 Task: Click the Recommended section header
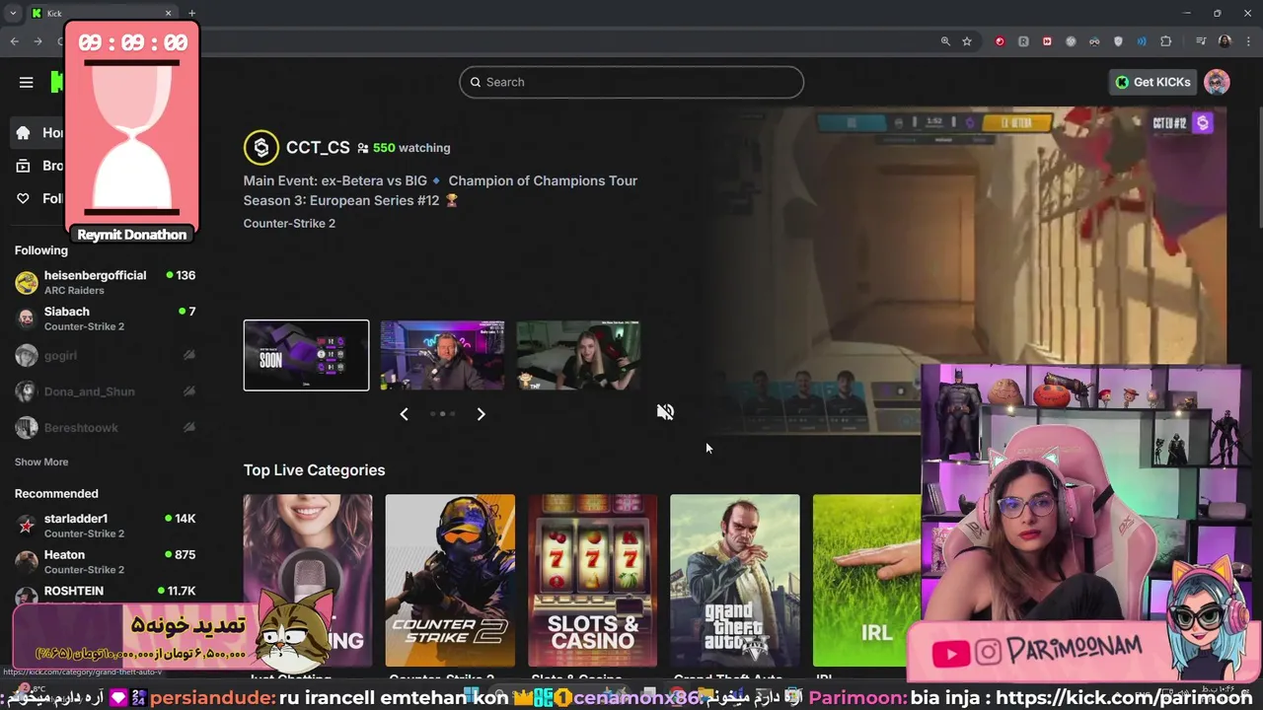(56, 493)
